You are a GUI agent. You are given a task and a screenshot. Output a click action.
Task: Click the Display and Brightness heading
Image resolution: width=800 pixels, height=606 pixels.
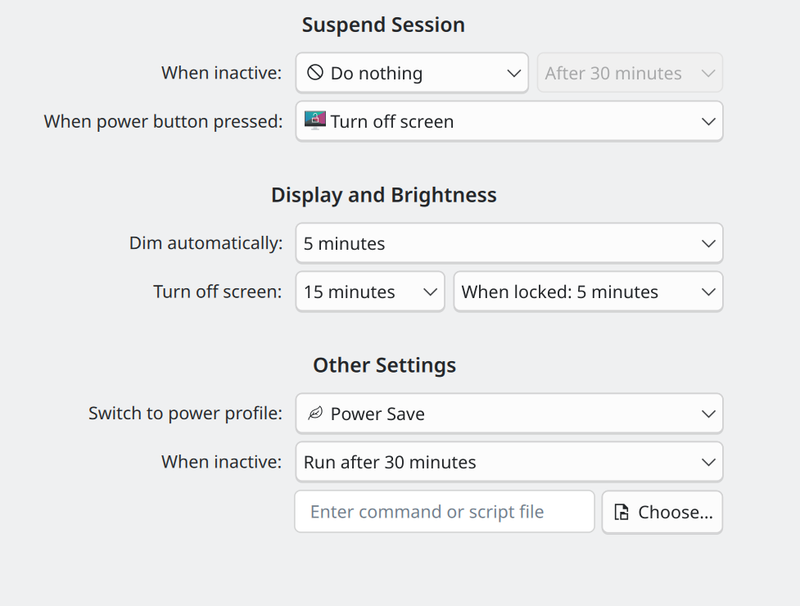point(383,195)
